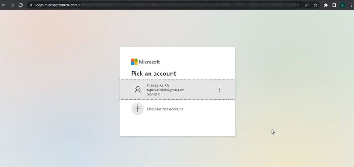Reload the login page

pyautogui.click(x=21, y=5)
